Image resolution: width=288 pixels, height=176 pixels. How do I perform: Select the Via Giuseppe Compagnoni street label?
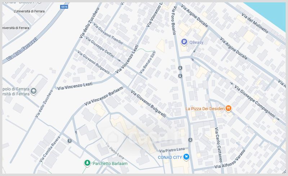(255, 101)
